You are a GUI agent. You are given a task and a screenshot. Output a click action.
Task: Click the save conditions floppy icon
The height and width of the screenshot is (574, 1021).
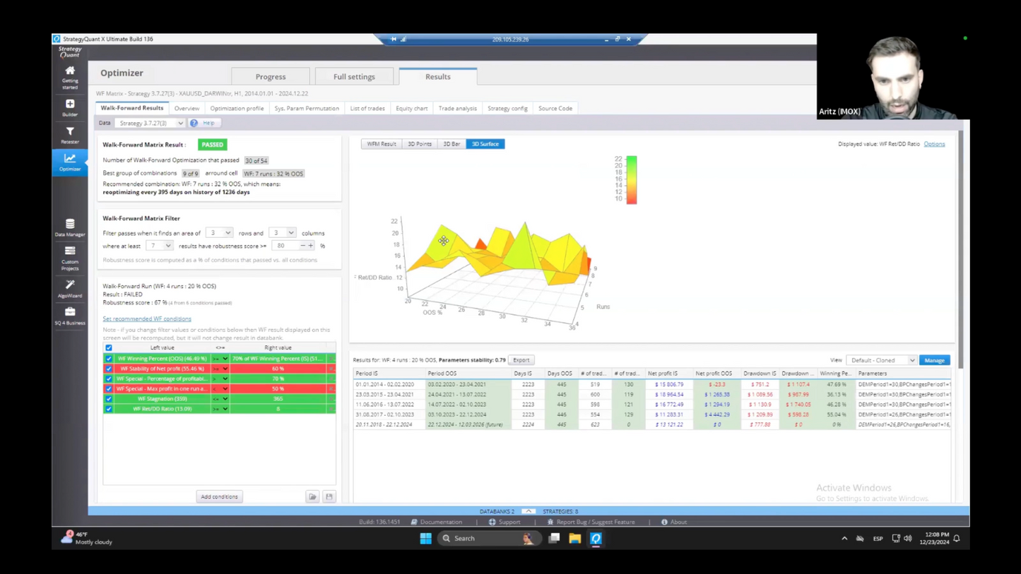coord(329,497)
